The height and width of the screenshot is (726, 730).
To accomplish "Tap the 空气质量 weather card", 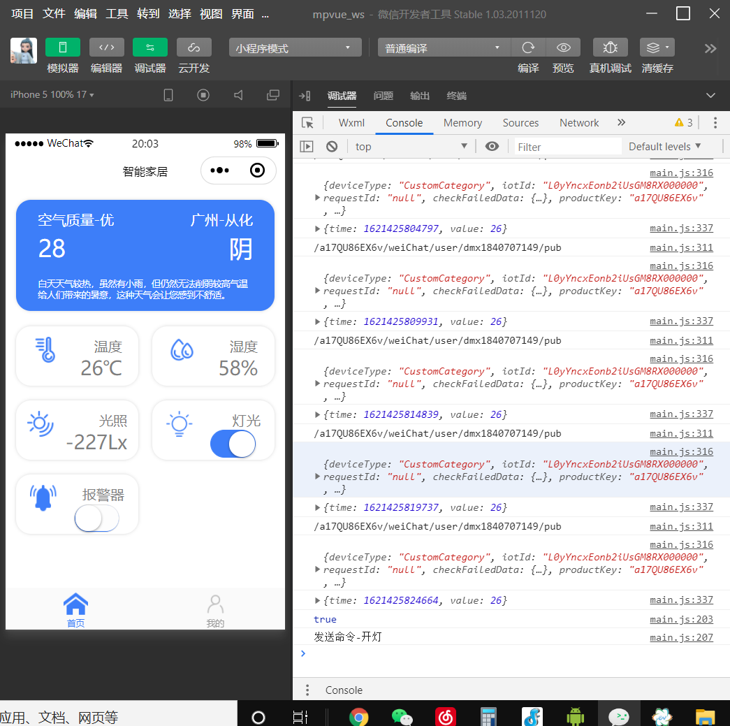I will [x=145, y=255].
